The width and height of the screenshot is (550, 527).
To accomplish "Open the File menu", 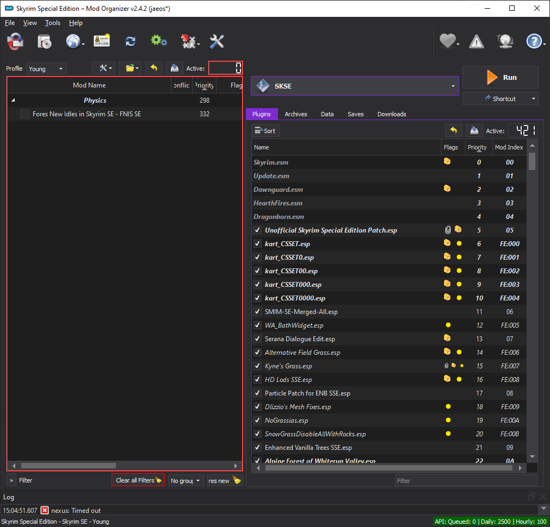I will coord(10,23).
